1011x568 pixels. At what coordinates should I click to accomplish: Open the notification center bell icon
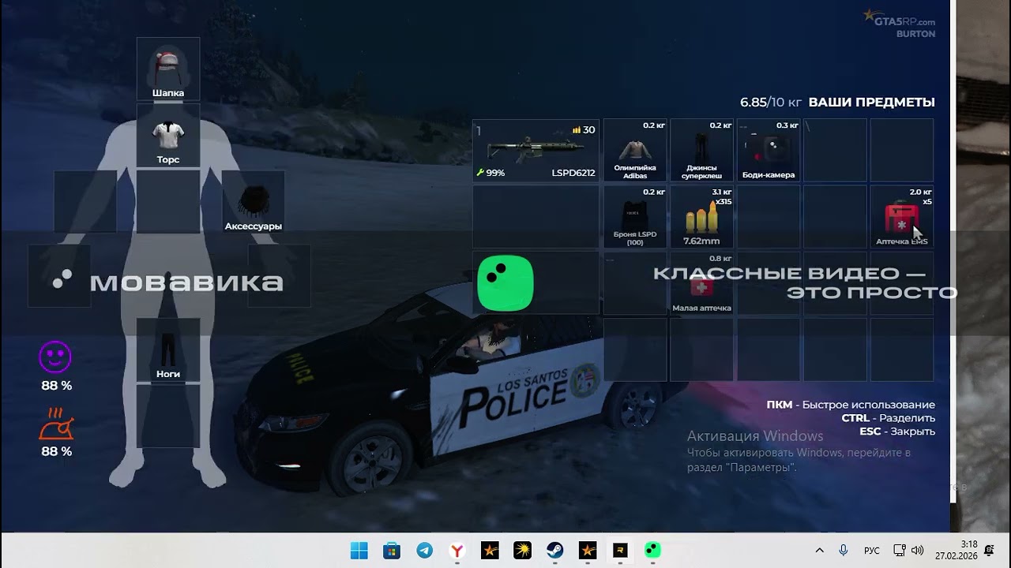tap(989, 551)
